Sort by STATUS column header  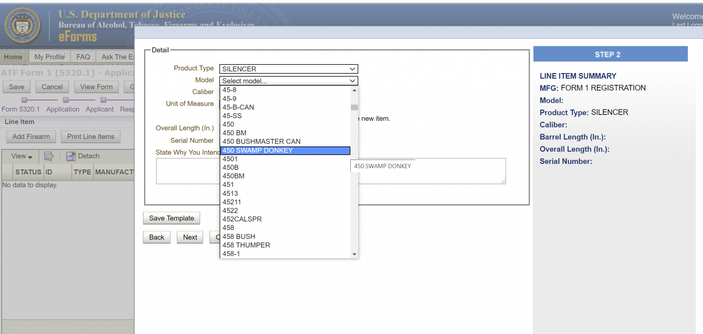coord(28,172)
